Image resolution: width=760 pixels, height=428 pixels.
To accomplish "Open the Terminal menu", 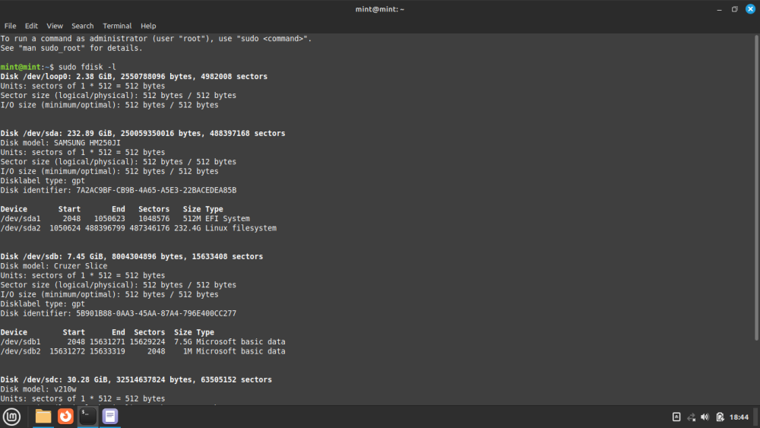I will coord(117,26).
